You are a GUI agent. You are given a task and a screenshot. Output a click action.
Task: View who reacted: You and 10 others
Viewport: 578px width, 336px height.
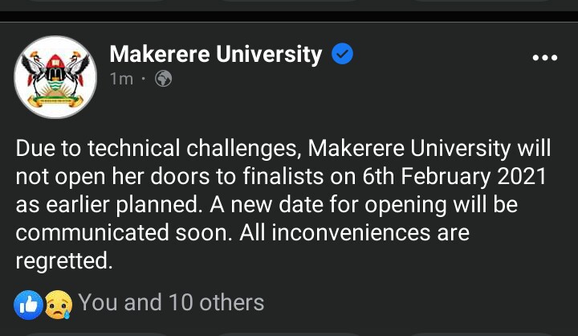point(171,302)
